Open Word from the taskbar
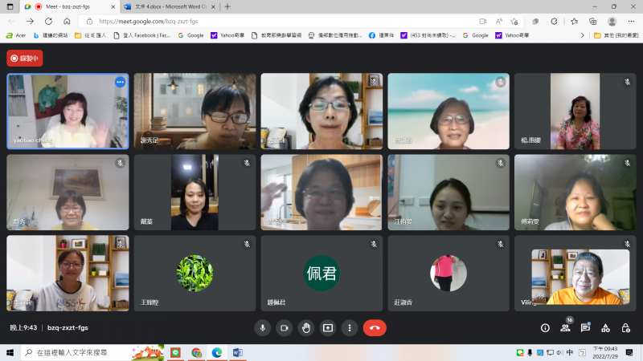The image size is (643, 361). click(x=237, y=352)
